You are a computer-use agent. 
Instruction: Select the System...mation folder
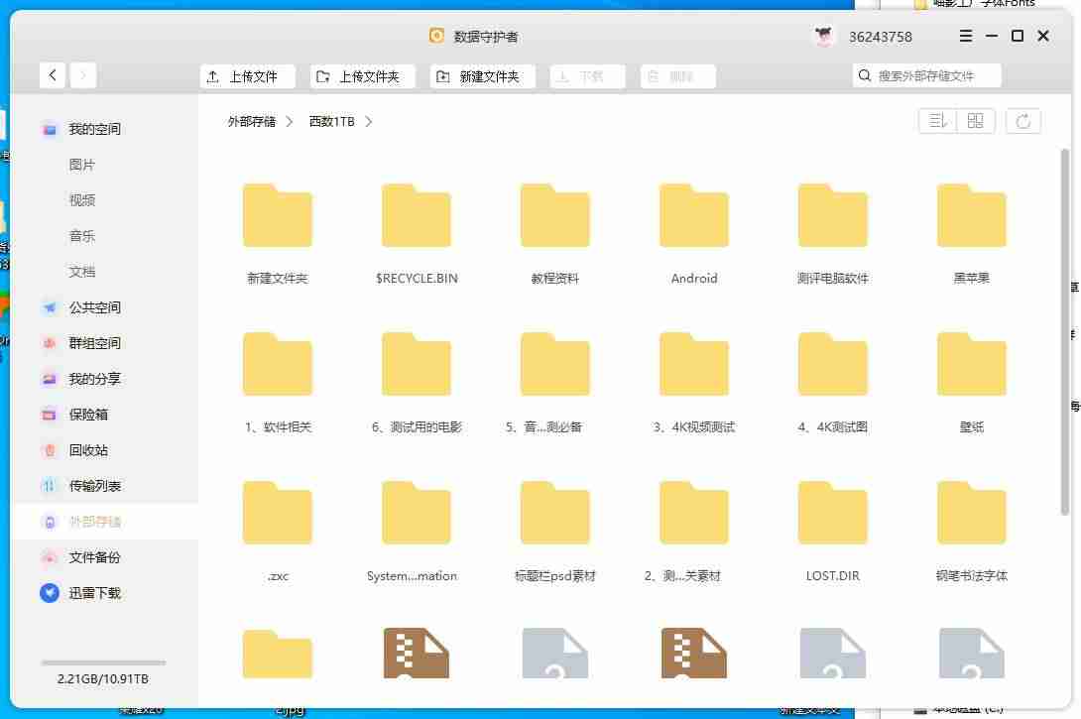(417, 513)
